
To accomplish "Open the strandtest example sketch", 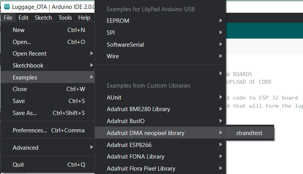I will 249,133.
